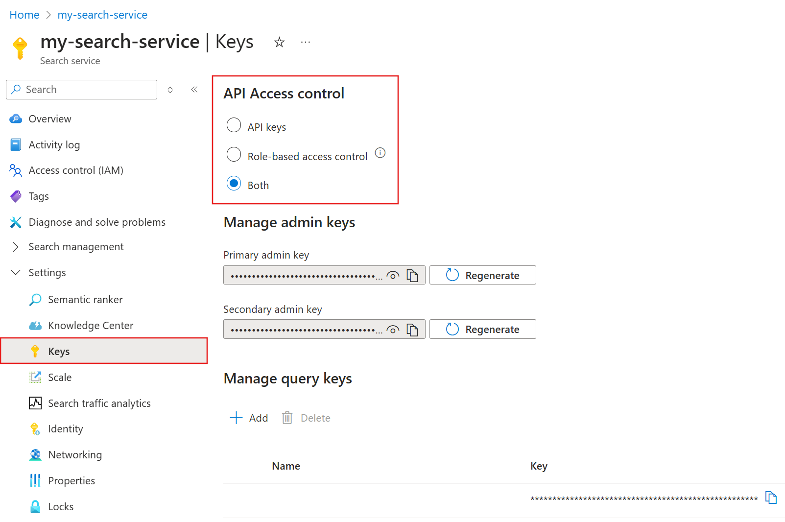Collapse the left navigation sidebar
Image resolution: width=785 pixels, height=522 pixels.
pyautogui.click(x=194, y=89)
